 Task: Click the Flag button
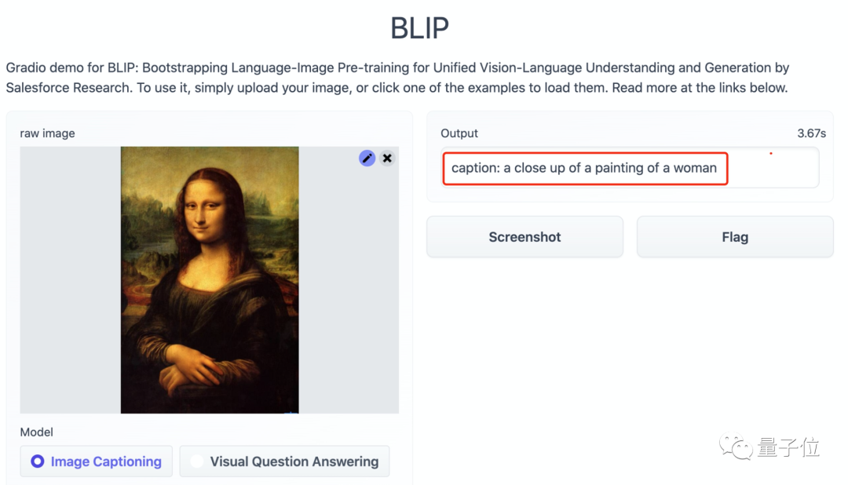point(734,237)
